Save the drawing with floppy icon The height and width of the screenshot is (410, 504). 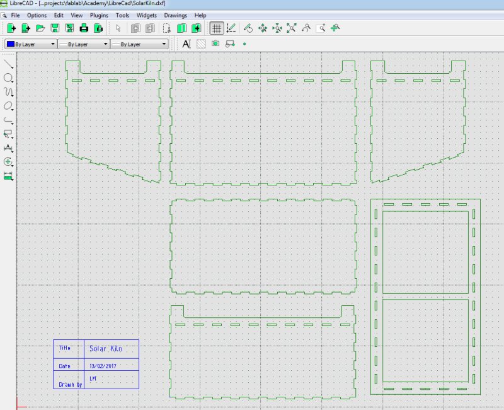click(55, 28)
